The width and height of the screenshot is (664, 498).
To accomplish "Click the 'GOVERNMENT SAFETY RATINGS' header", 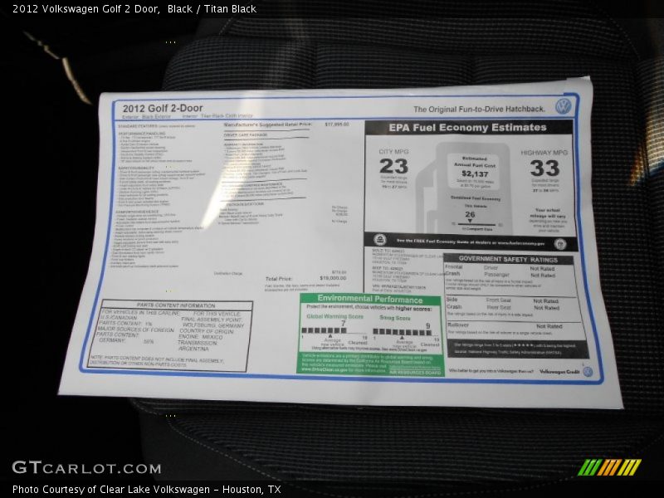I will (508, 259).
